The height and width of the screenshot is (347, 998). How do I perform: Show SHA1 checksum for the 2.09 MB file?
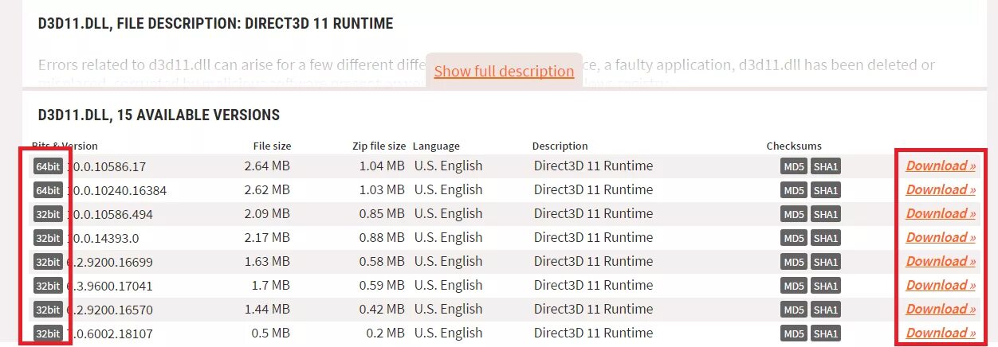point(825,215)
